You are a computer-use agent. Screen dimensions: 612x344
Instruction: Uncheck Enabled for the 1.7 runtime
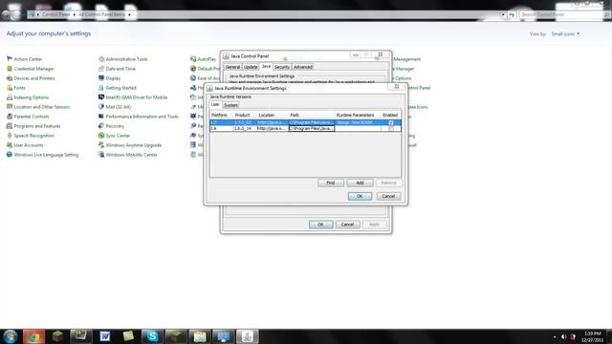click(x=391, y=122)
